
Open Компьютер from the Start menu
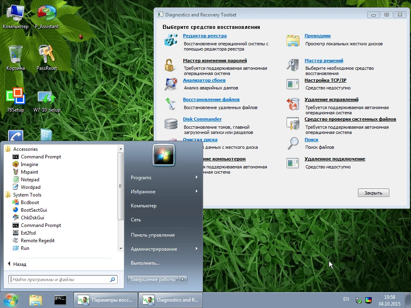click(164, 206)
